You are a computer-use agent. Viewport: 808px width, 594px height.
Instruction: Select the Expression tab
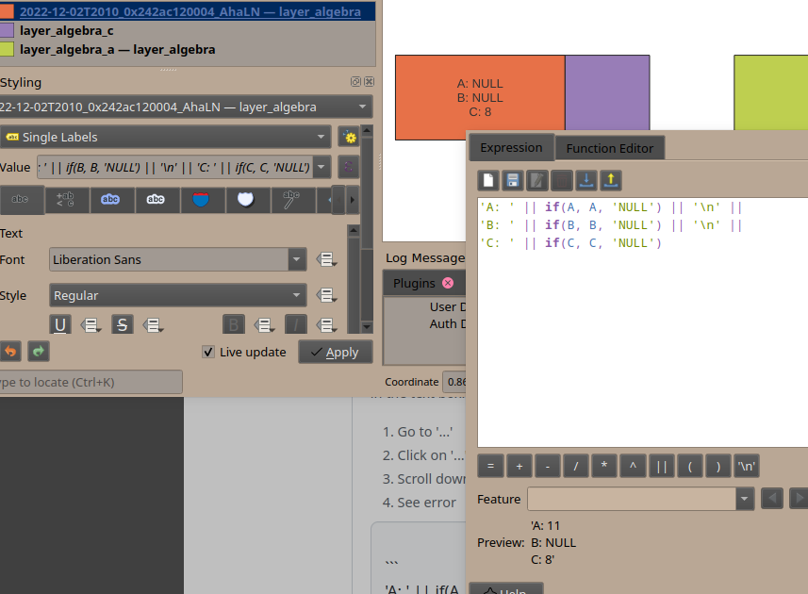coord(510,147)
